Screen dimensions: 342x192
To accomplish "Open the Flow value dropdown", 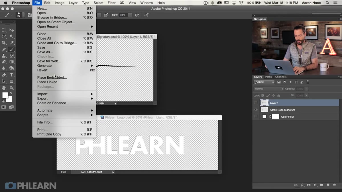I will coord(130,15).
